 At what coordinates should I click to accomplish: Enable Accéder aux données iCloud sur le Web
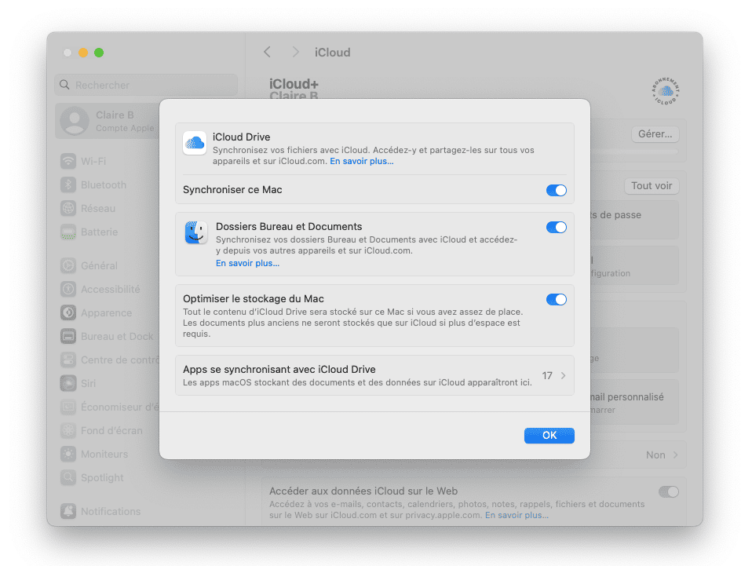[669, 491]
